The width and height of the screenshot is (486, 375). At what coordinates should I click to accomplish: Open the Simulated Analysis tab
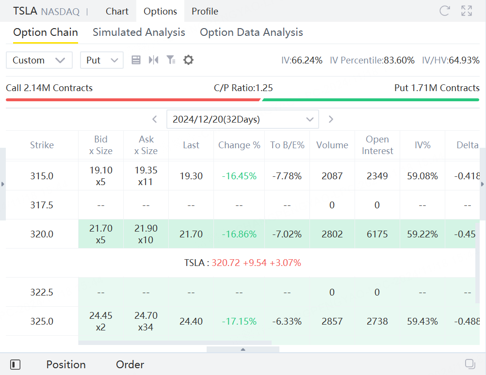coord(139,32)
